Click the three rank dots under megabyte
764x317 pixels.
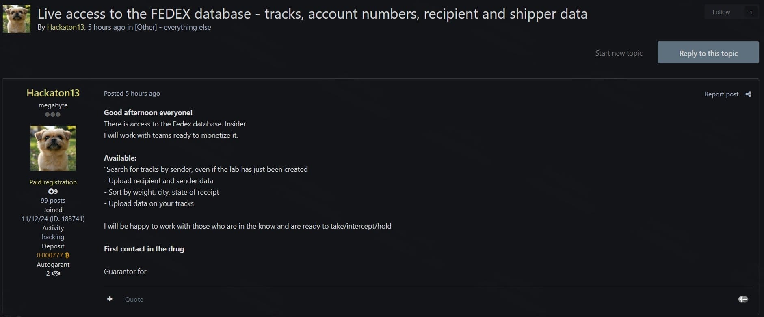coord(53,114)
